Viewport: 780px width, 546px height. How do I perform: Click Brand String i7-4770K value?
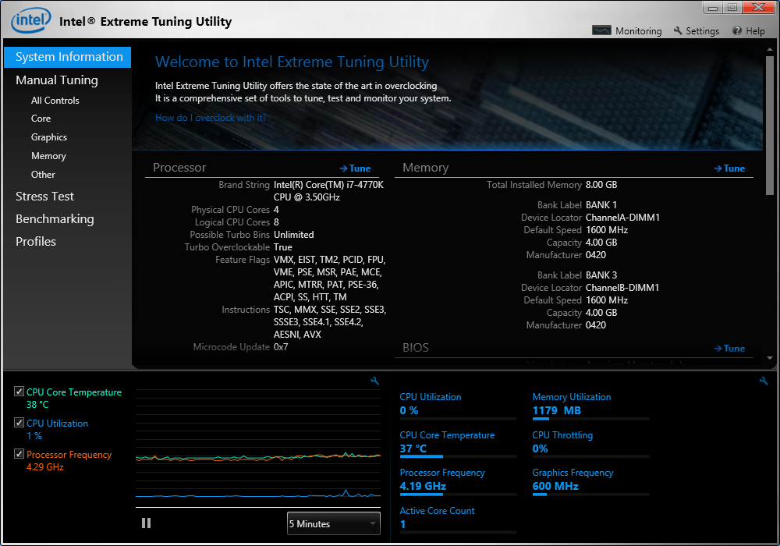pos(328,191)
